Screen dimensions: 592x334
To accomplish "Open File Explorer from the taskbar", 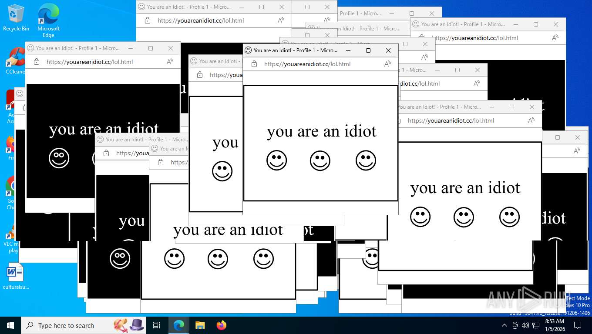I will 200,325.
